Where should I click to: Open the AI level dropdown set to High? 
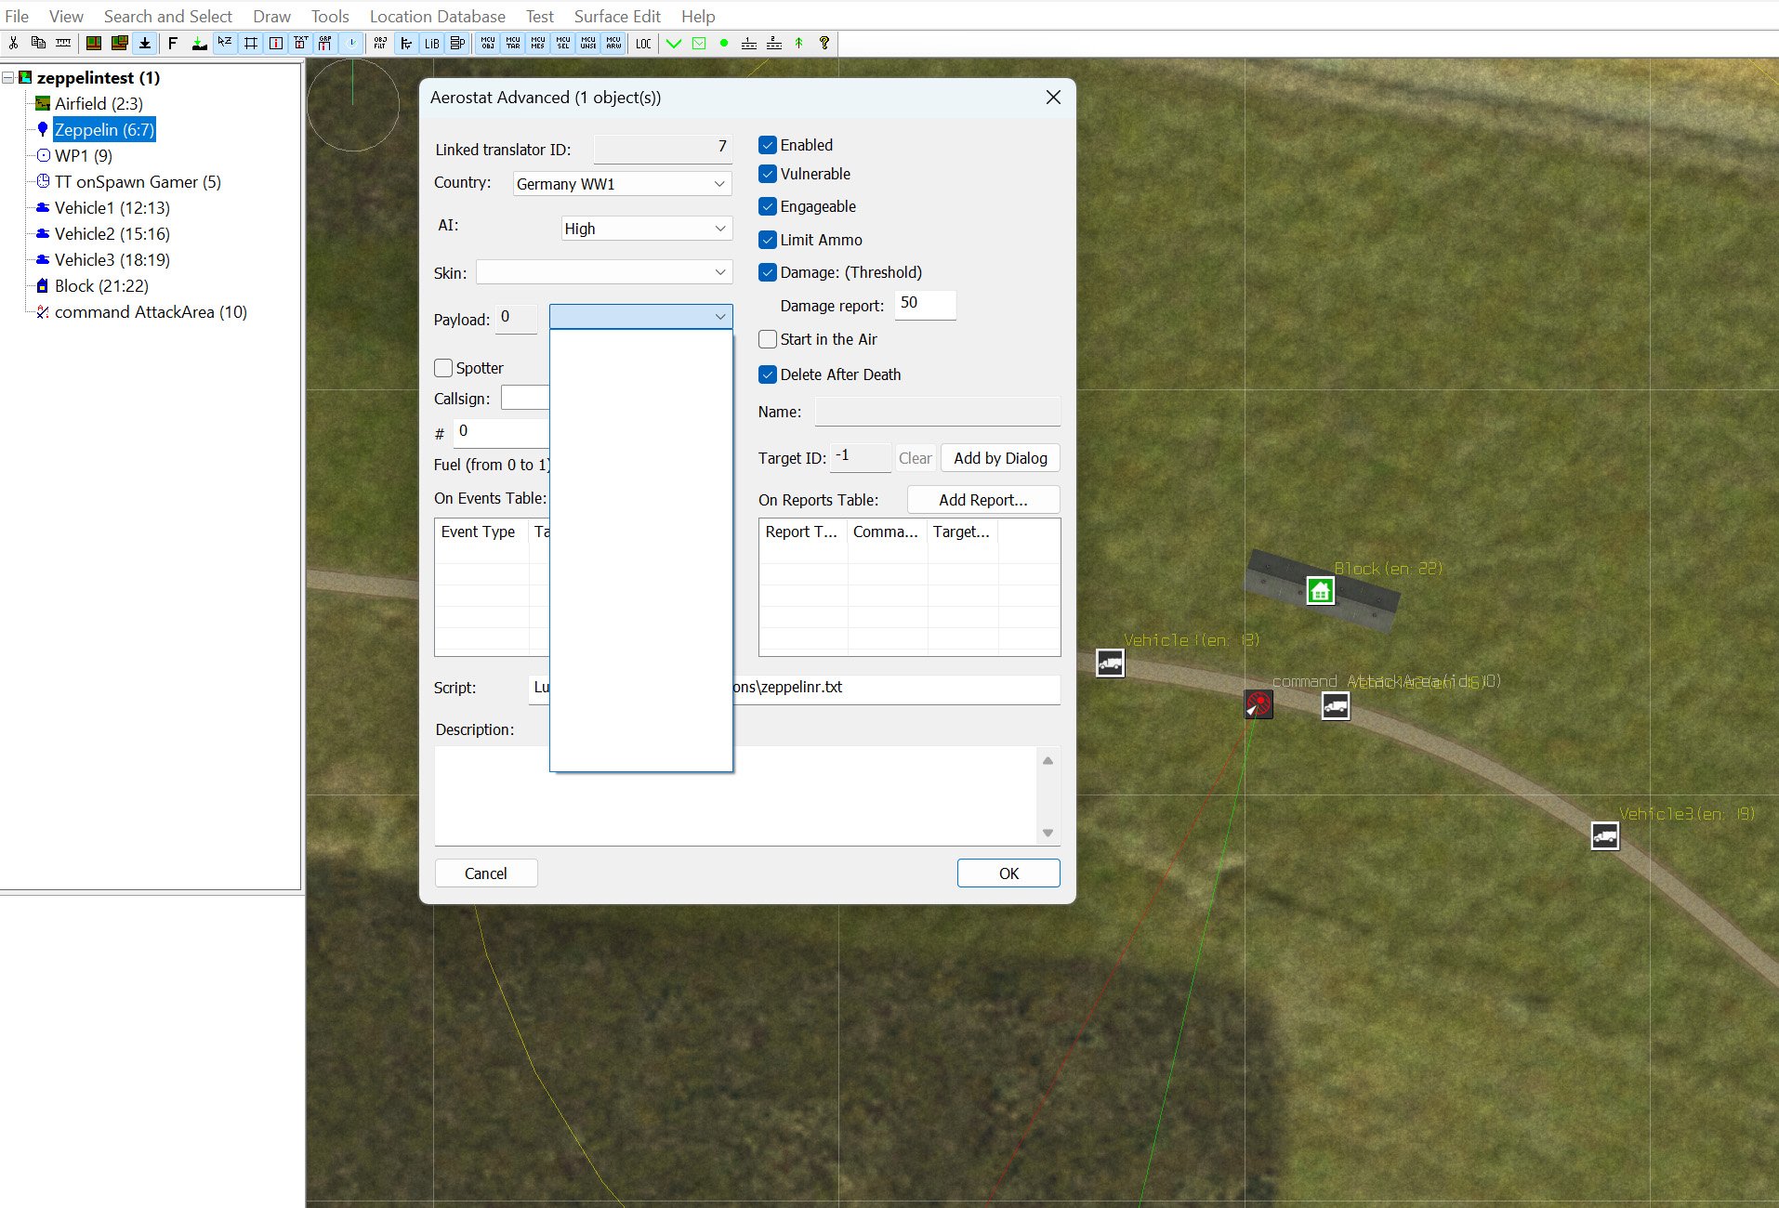646,229
